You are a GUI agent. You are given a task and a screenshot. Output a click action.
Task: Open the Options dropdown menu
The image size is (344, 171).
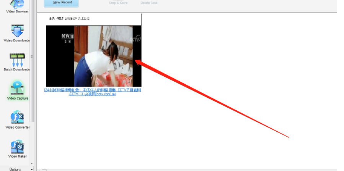coord(17,169)
